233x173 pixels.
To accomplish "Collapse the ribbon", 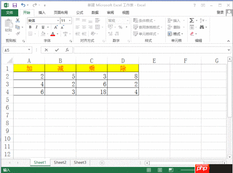I will (228, 41).
